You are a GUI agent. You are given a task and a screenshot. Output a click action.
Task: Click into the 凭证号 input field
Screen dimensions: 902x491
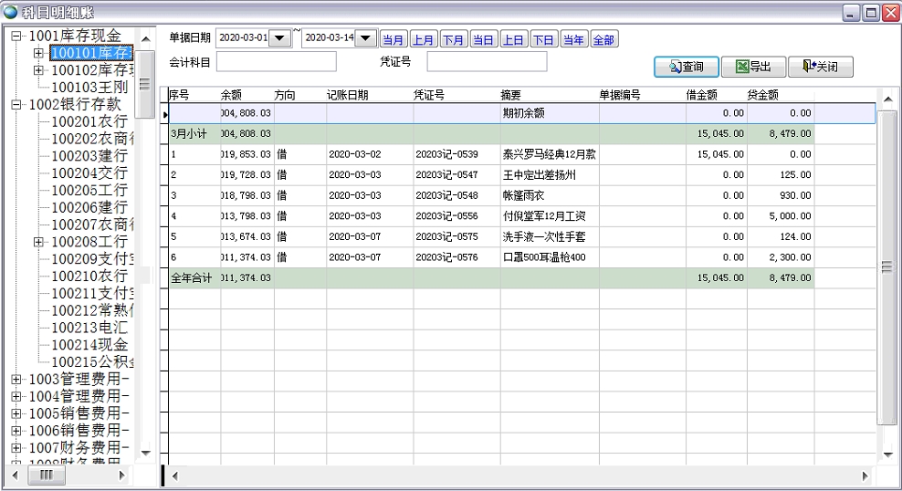[x=487, y=62]
